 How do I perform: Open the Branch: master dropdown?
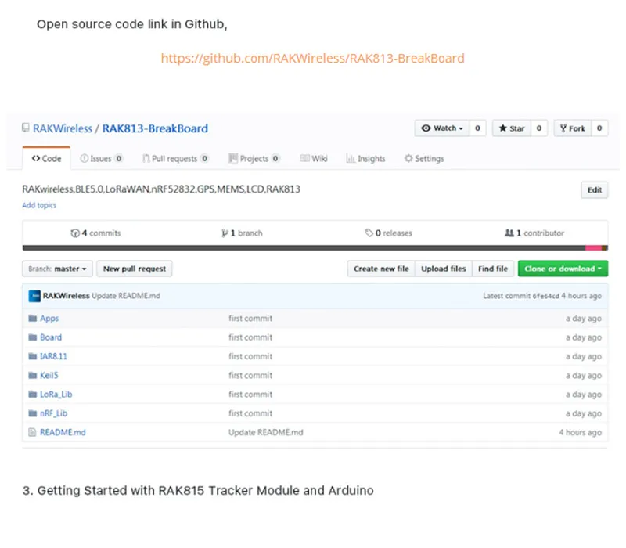(57, 269)
